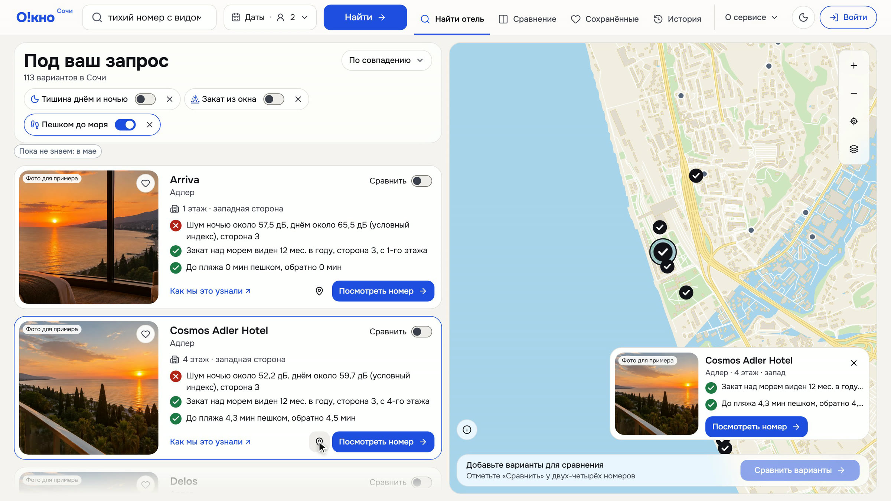Open Как мы это узнали for Cosmos Adler
This screenshot has height=501, width=891.
click(210, 442)
